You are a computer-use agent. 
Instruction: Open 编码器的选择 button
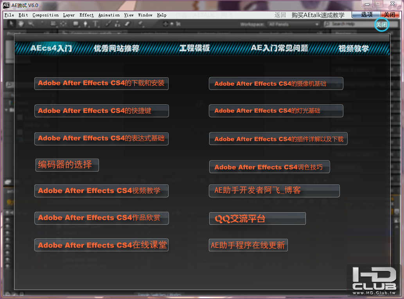tap(67, 165)
